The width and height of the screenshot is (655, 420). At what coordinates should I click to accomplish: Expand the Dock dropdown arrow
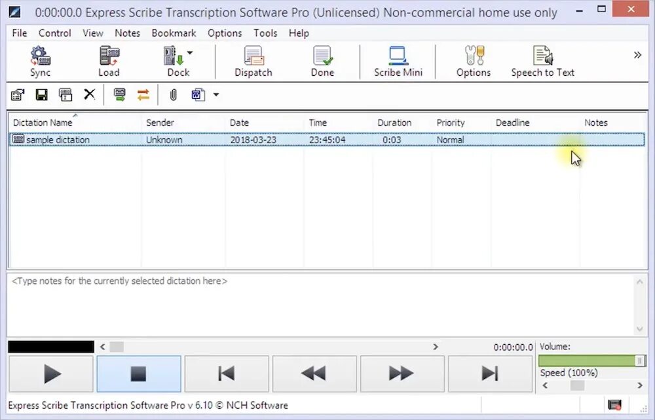[x=190, y=53]
